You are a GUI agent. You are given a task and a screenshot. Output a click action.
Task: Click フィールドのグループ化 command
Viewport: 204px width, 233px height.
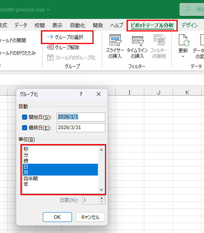pos(72,57)
